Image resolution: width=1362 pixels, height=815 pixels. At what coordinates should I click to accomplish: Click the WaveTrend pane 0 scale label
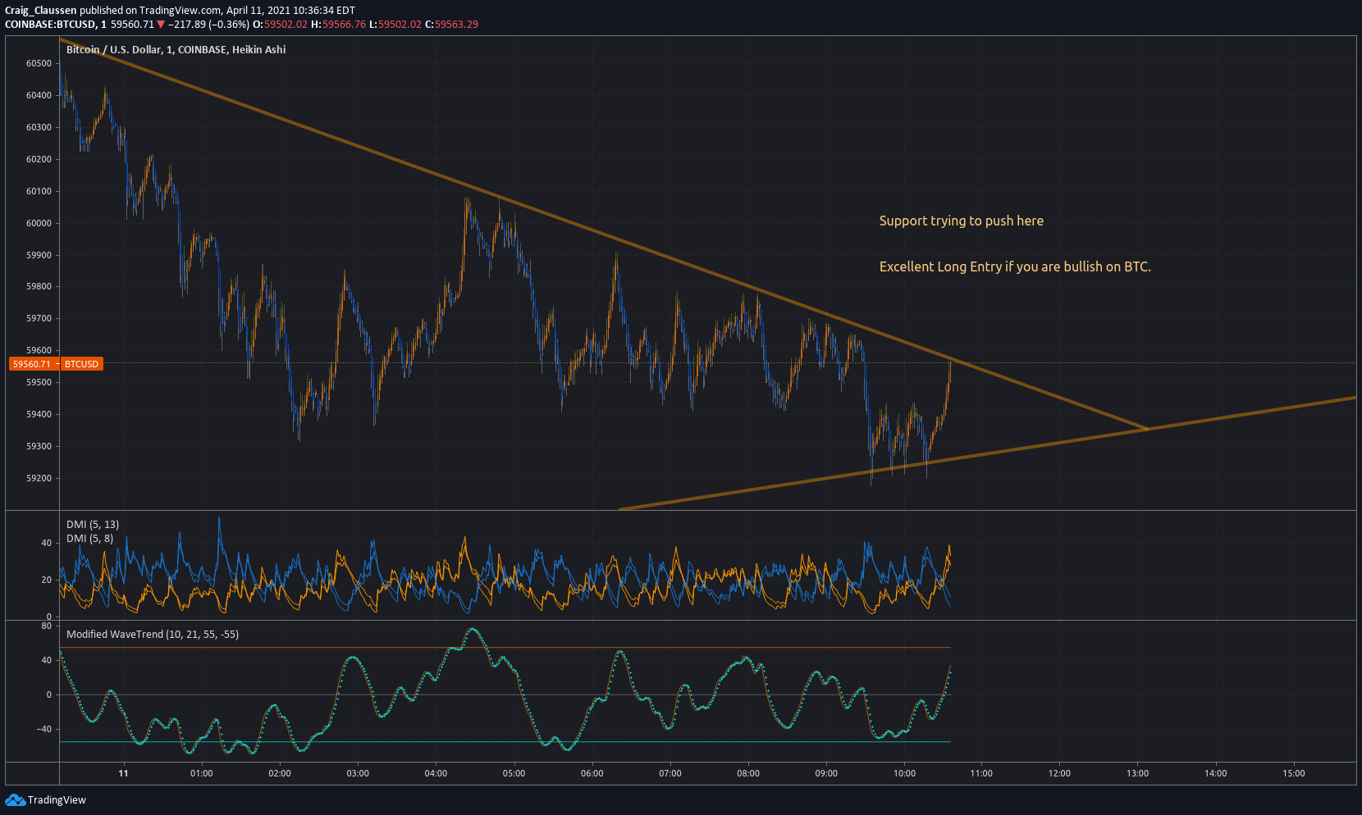point(48,694)
